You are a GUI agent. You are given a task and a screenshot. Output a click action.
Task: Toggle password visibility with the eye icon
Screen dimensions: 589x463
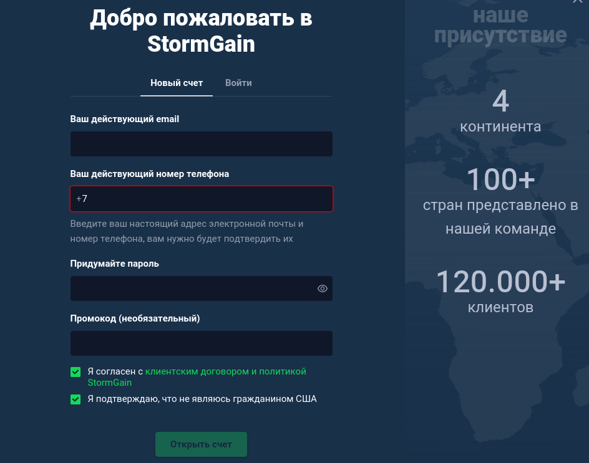[x=323, y=289]
